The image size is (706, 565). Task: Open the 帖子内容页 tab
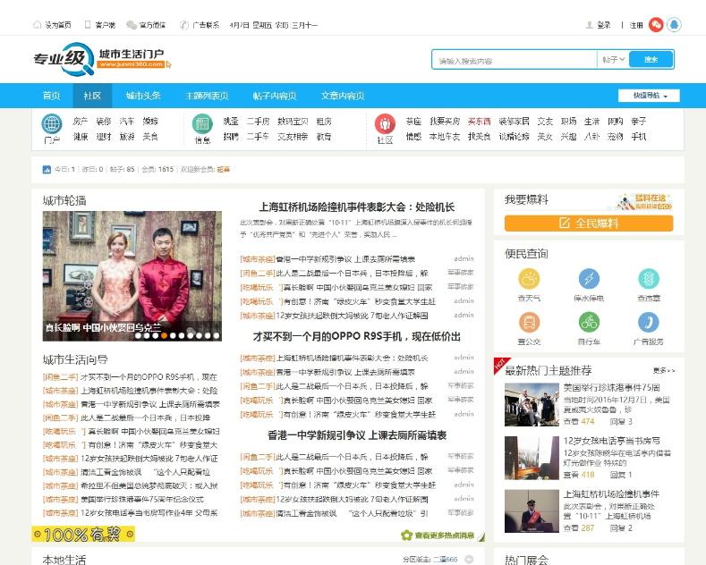point(275,96)
